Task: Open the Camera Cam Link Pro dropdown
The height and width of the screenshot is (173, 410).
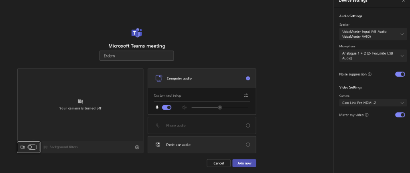Action: click(x=373, y=103)
